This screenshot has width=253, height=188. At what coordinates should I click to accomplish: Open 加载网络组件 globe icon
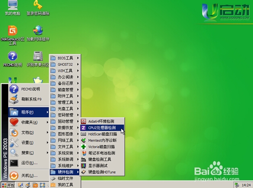coord(38,33)
